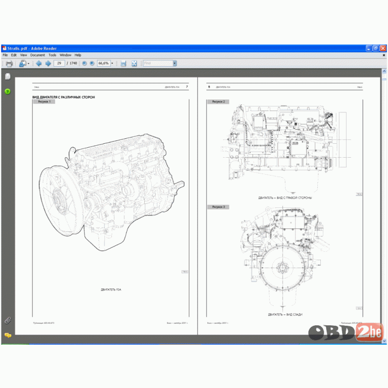The height and width of the screenshot is (388, 388).
Task: Open the Help menu
Action: coord(78,55)
